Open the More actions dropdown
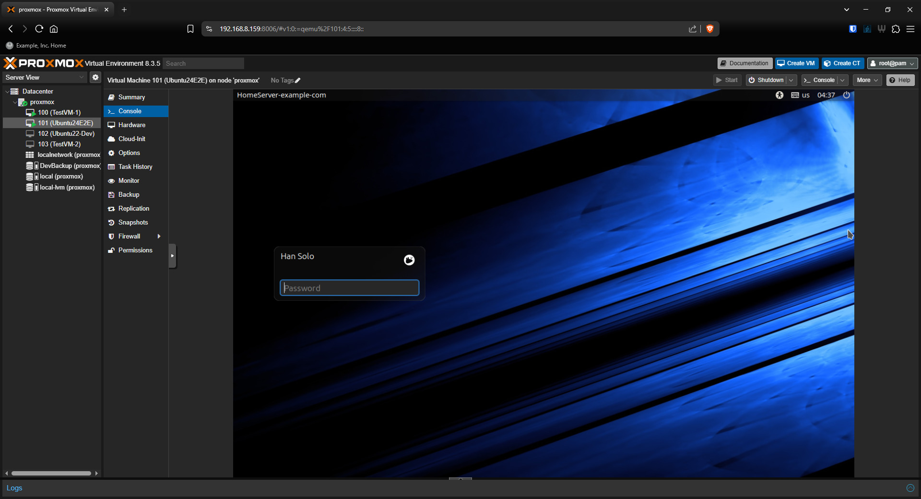Image resolution: width=921 pixels, height=499 pixels. coord(867,80)
